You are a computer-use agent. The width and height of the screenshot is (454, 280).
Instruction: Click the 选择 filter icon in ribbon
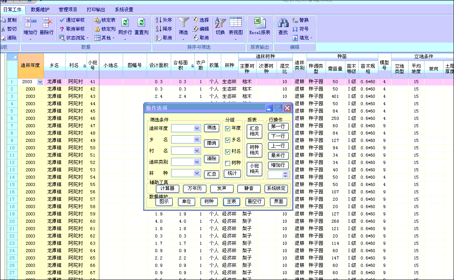[196, 20]
